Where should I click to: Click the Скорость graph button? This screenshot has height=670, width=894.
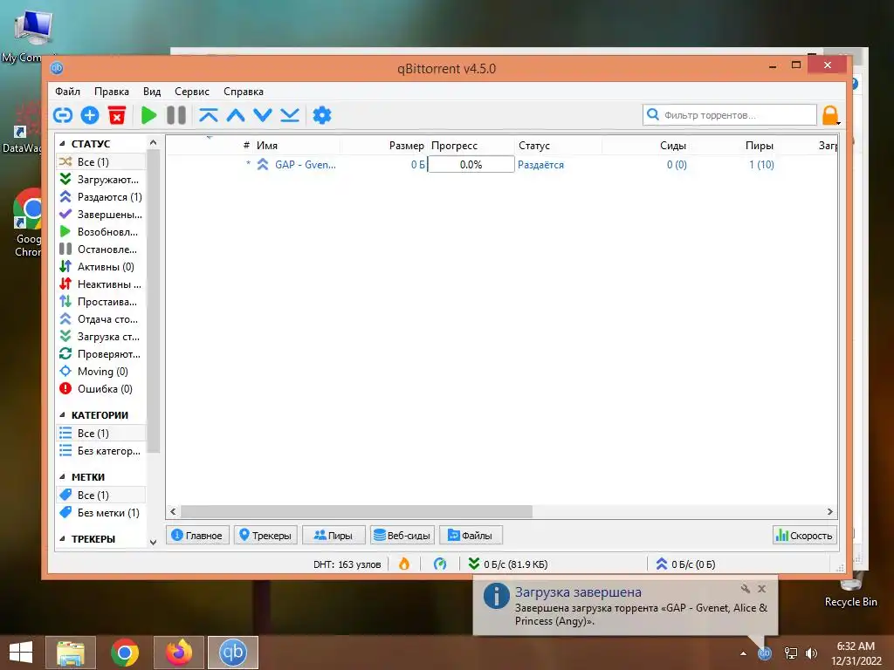pyautogui.click(x=804, y=536)
